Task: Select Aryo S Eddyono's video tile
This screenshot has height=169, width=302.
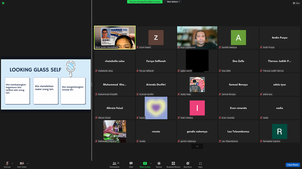Action: point(197,38)
